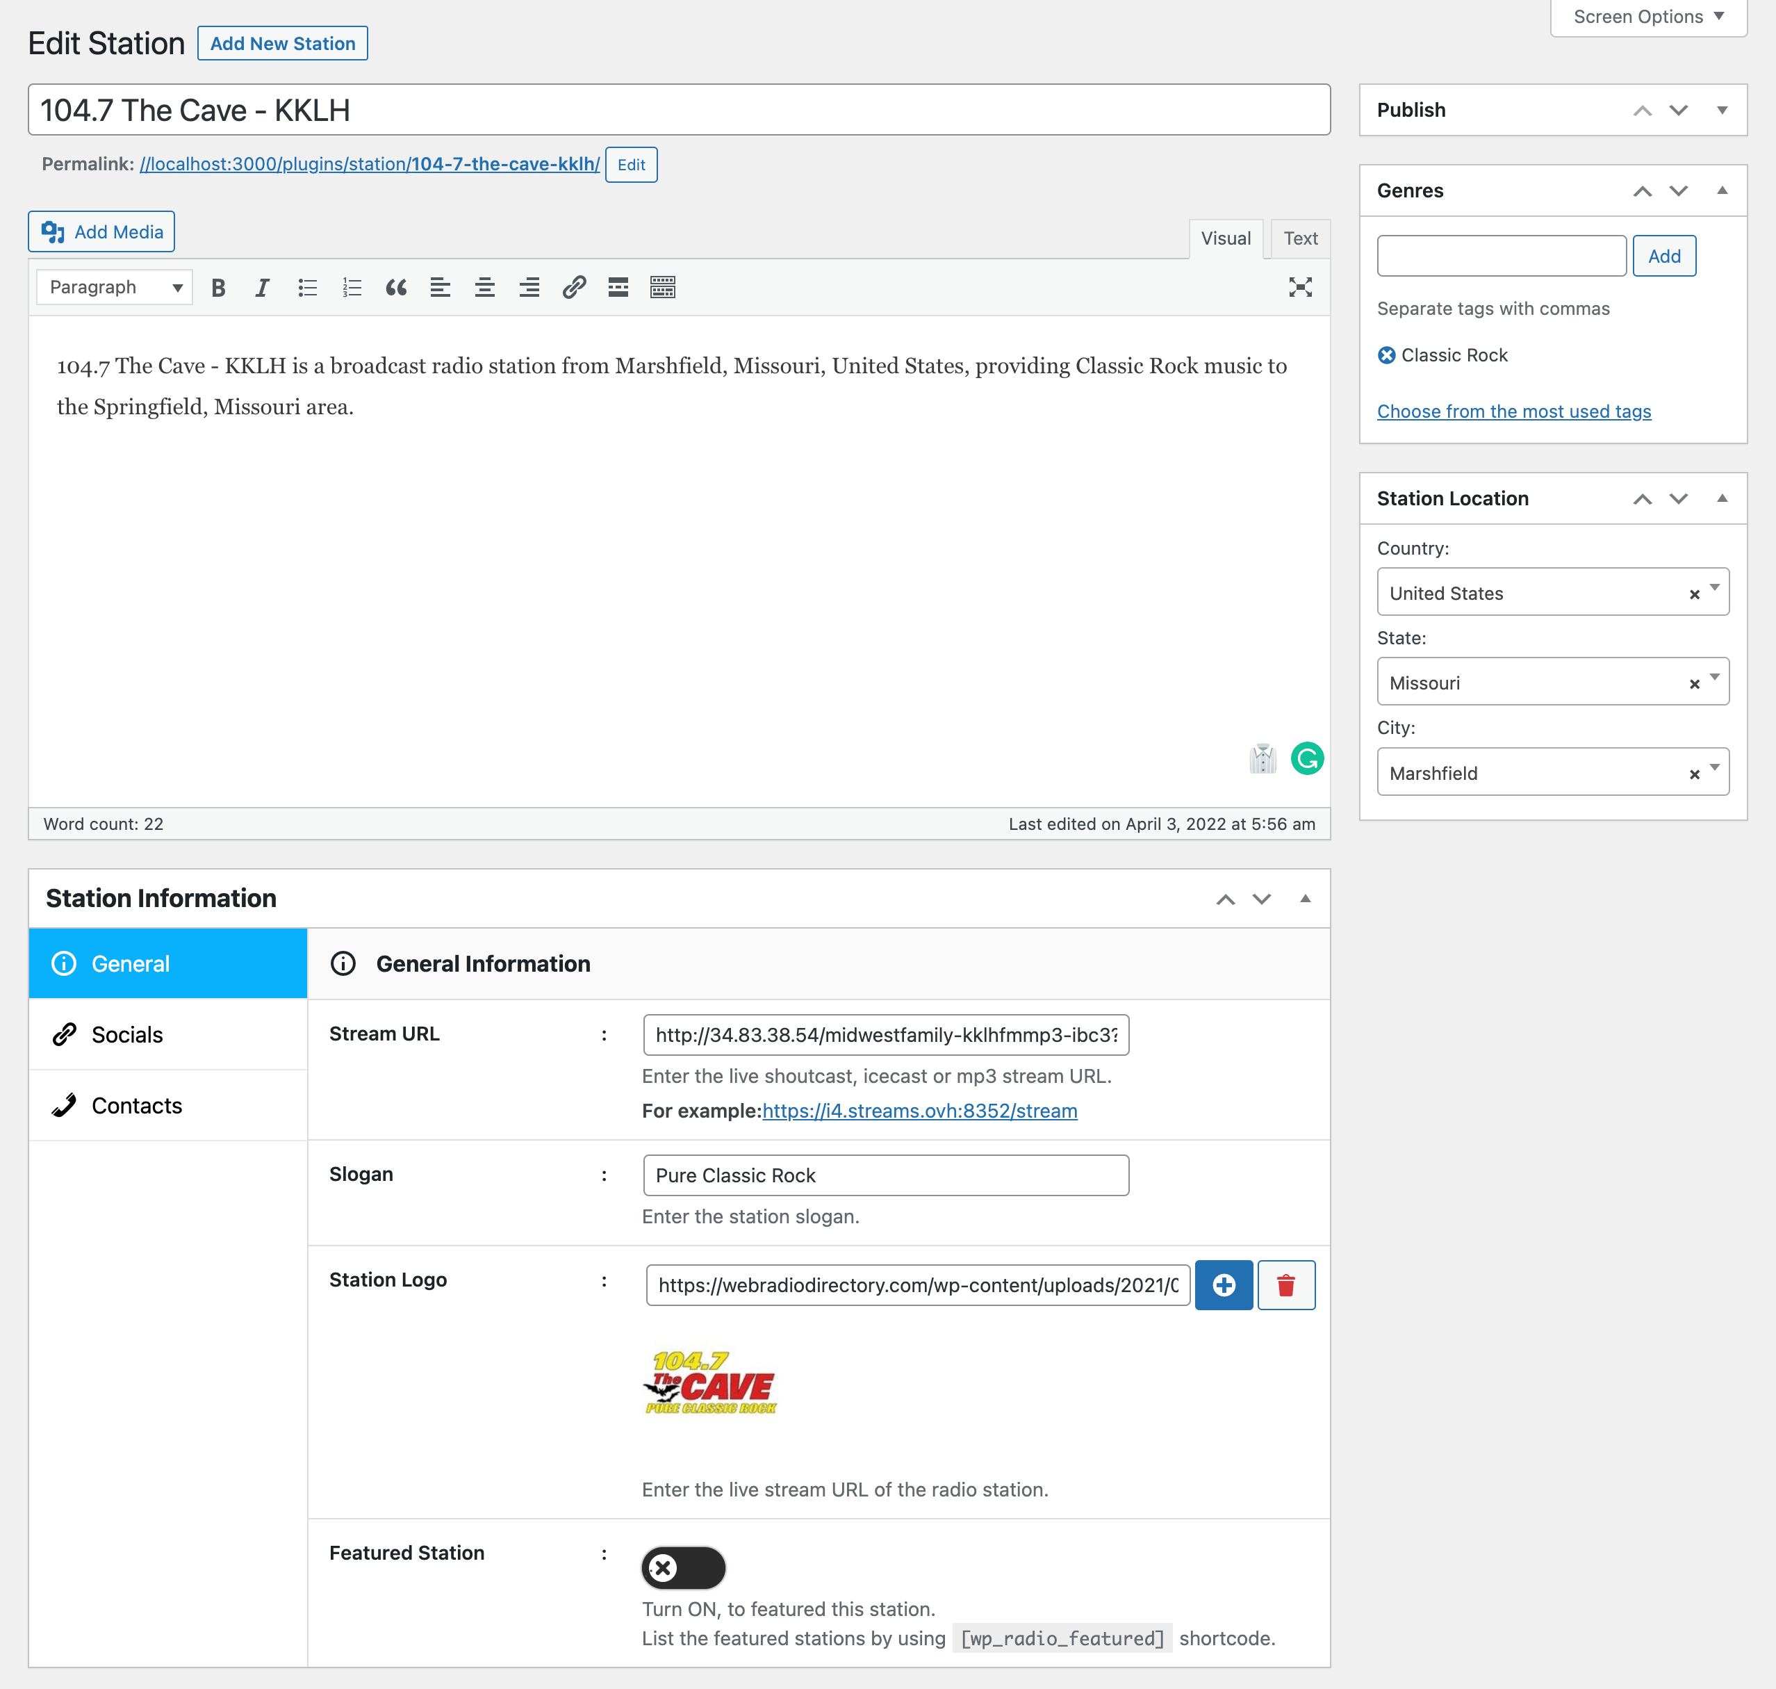Image resolution: width=1776 pixels, height=1689 pixels.
Task: Remove the Classic Rock genre tag
Action: 1386,356
